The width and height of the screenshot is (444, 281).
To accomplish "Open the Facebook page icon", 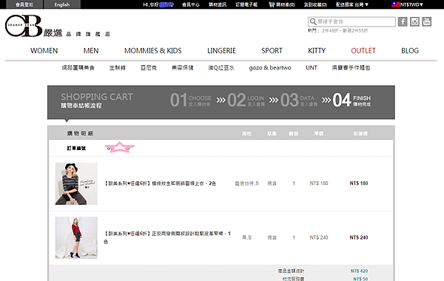I will point(403,21).
